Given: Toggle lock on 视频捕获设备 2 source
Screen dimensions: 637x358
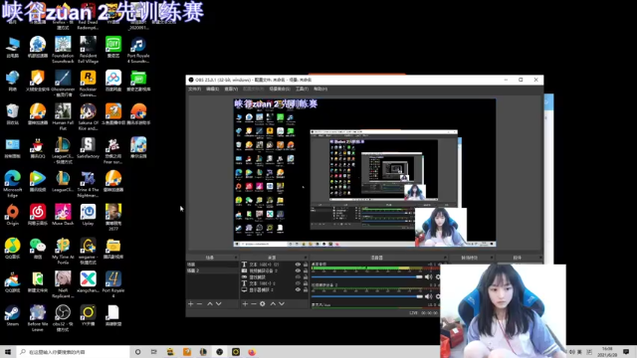Looking at the screenshot, I should (x=306, y=270).
